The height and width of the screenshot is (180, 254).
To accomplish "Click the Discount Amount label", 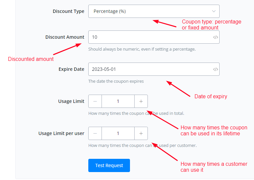I will point(65,37).
